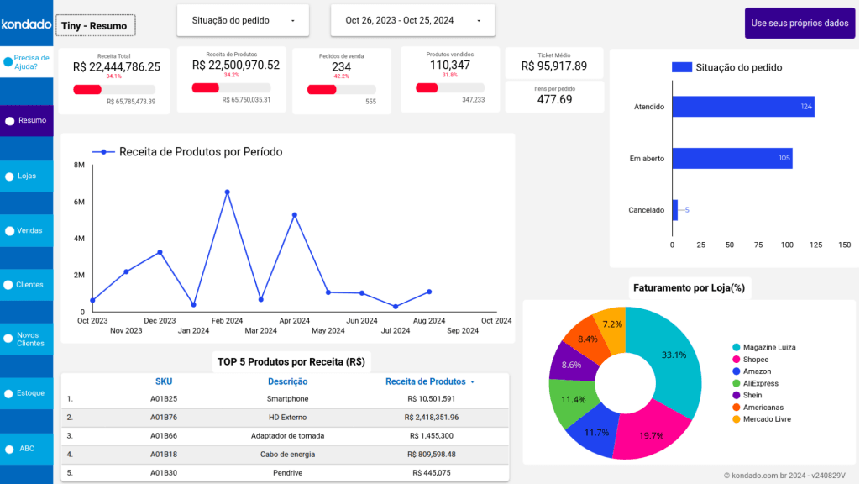Image resolution: width=860 pixels, height=484 pixels.
Task: Click the Feb 2024 peak data point
Action: click(227, 192)
